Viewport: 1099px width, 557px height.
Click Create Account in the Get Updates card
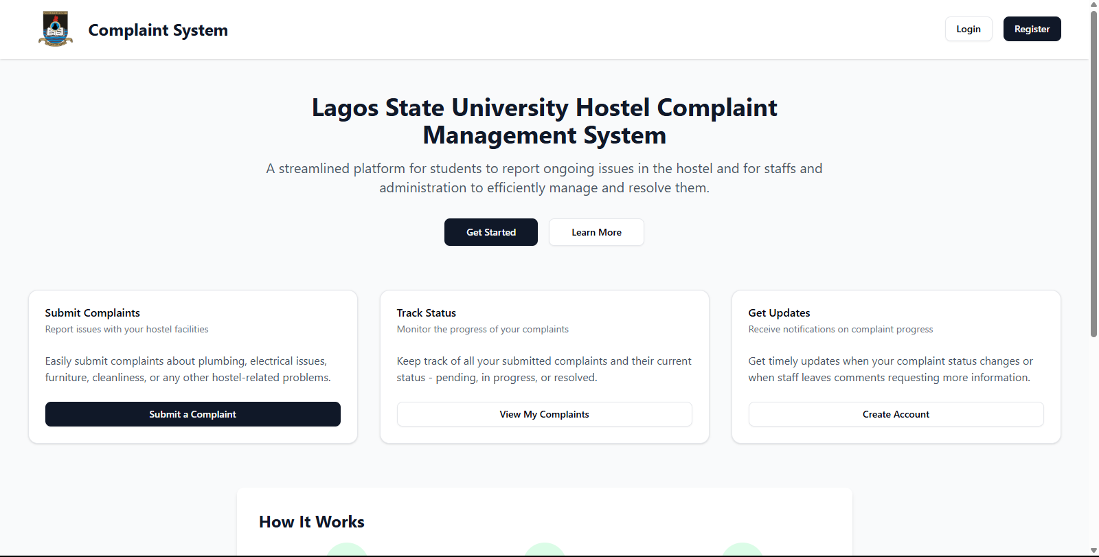point(896,414)
